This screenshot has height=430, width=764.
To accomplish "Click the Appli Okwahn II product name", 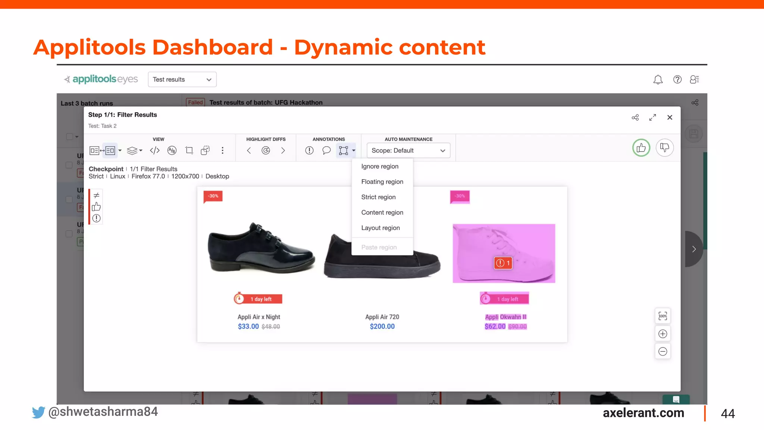I will pyautogui.click(x=505, y=317).
